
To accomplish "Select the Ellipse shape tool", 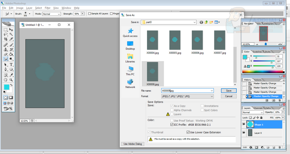I will 11,69.
